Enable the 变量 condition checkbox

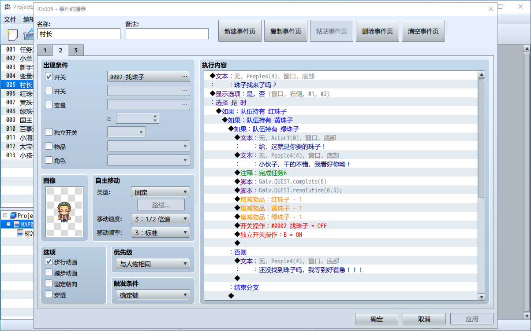[49, 105]
